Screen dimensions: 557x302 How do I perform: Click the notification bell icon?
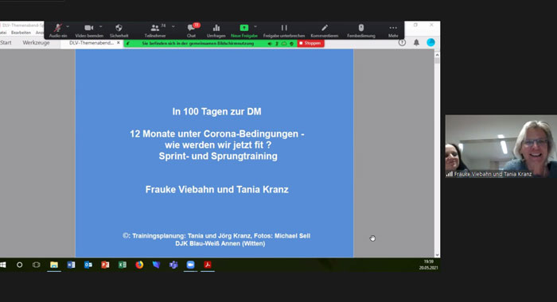click(x=416, y=43)
